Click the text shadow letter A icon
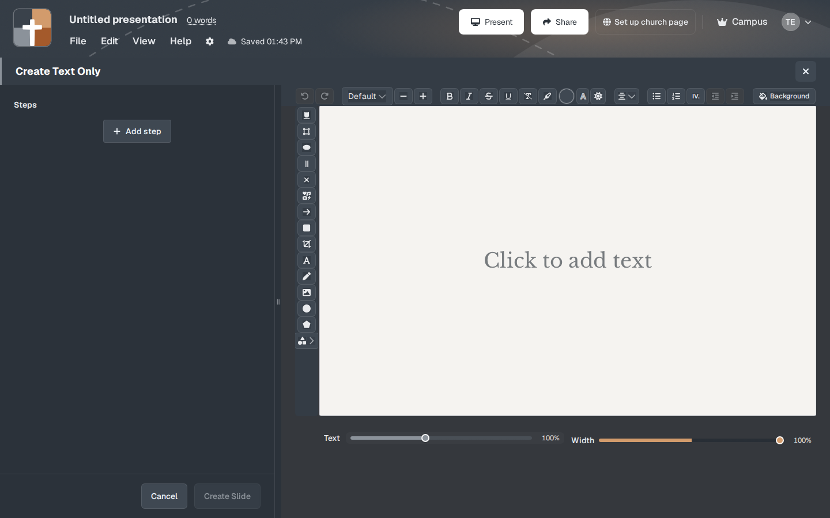Viewport: 830px width, 518px height. pyautogui.click(x=583, y=96)
